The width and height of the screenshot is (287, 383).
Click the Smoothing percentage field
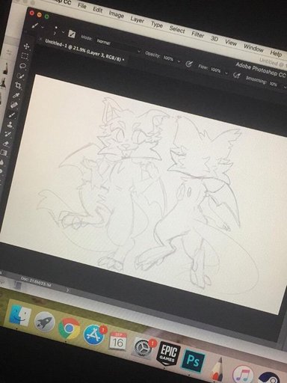pyautogui.click(x=274, y=84)
